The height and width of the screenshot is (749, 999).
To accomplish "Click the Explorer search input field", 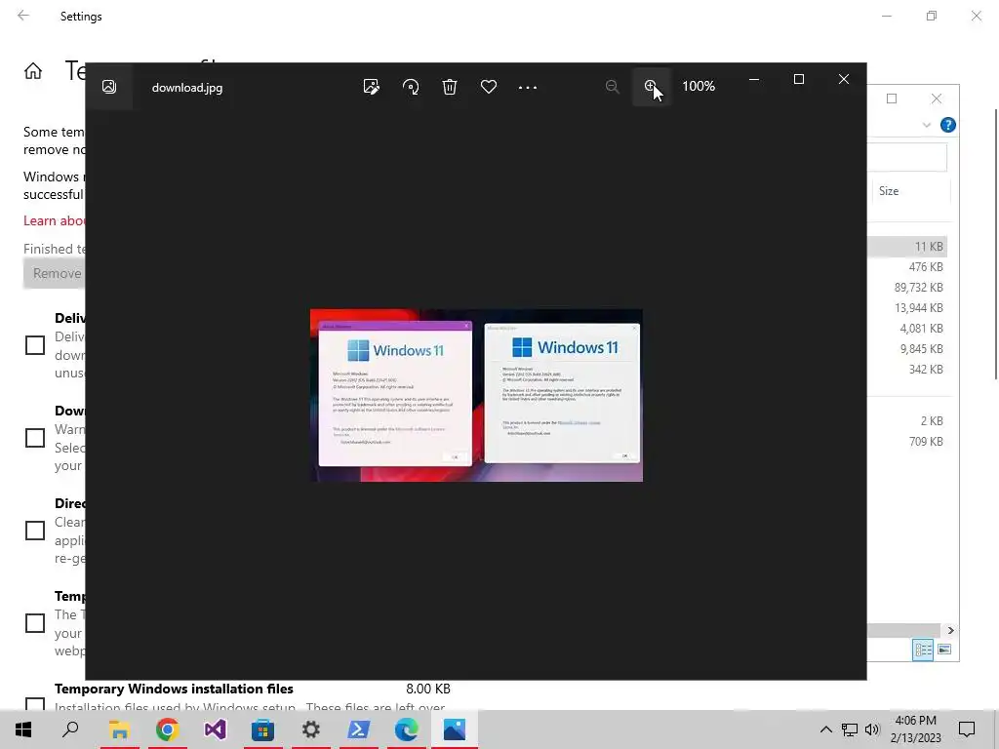I will coord(907,157).
